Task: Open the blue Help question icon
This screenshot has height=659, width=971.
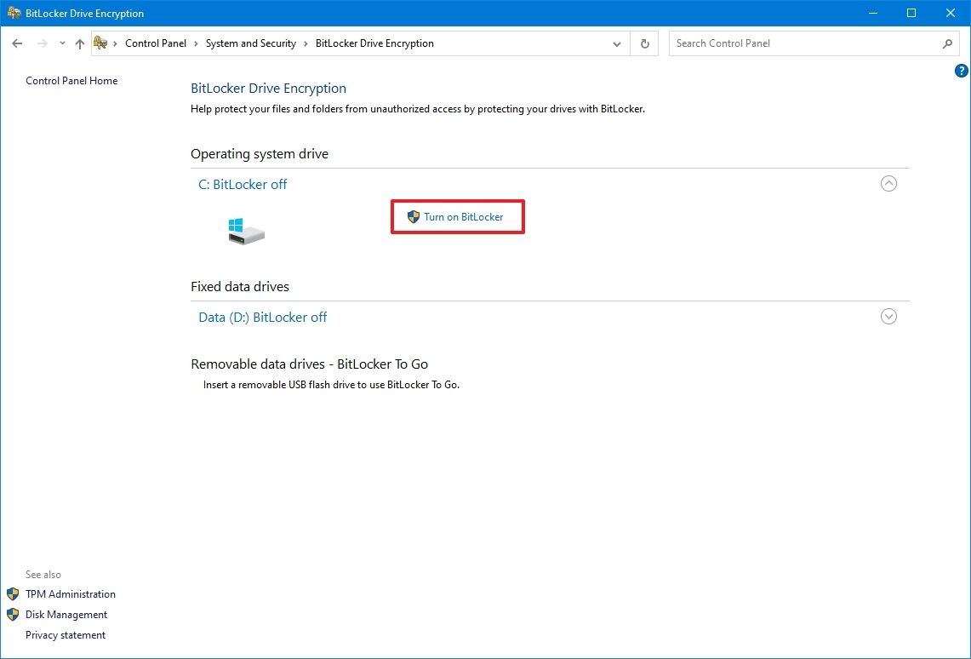Action: coord(961,71)
